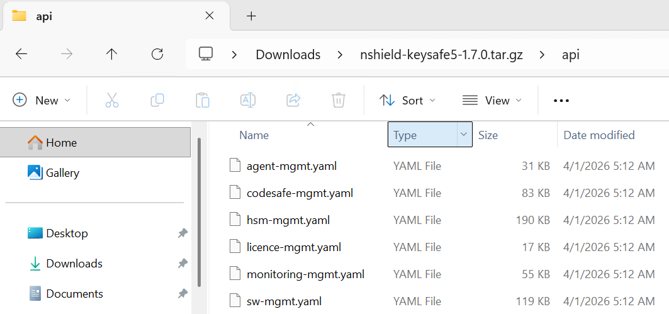
Task: Click the This PC monitor icon in address bar
Action: pos(206,54)
